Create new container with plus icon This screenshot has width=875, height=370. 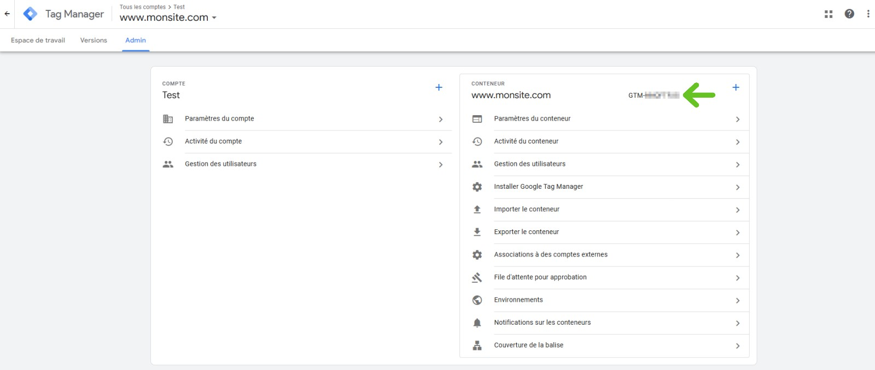(736, 87)
